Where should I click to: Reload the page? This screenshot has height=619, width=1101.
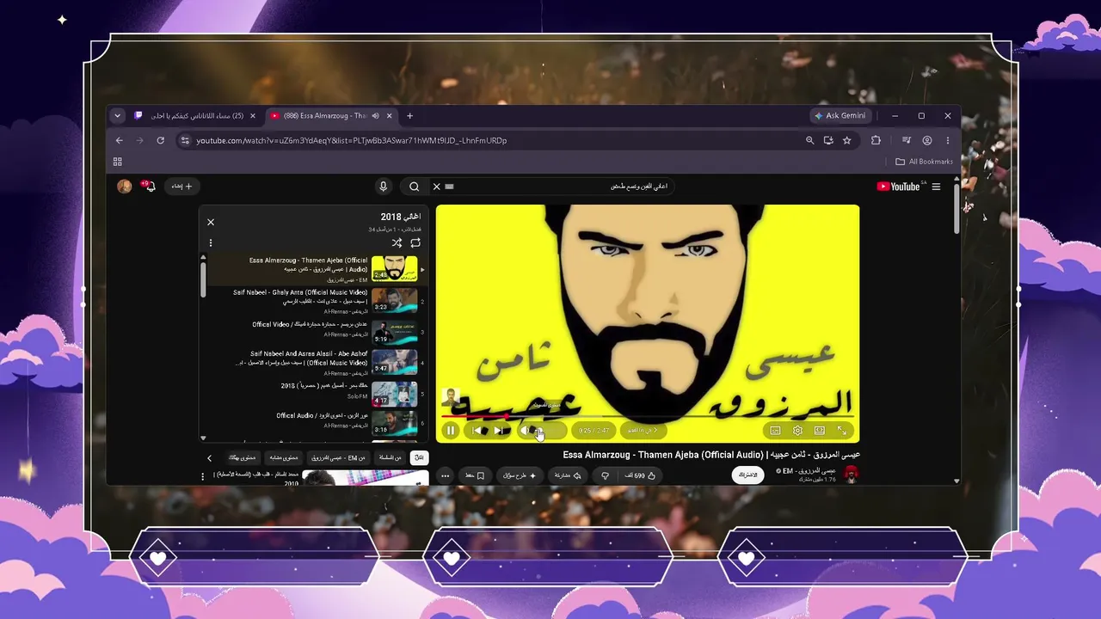click(160, 140)
